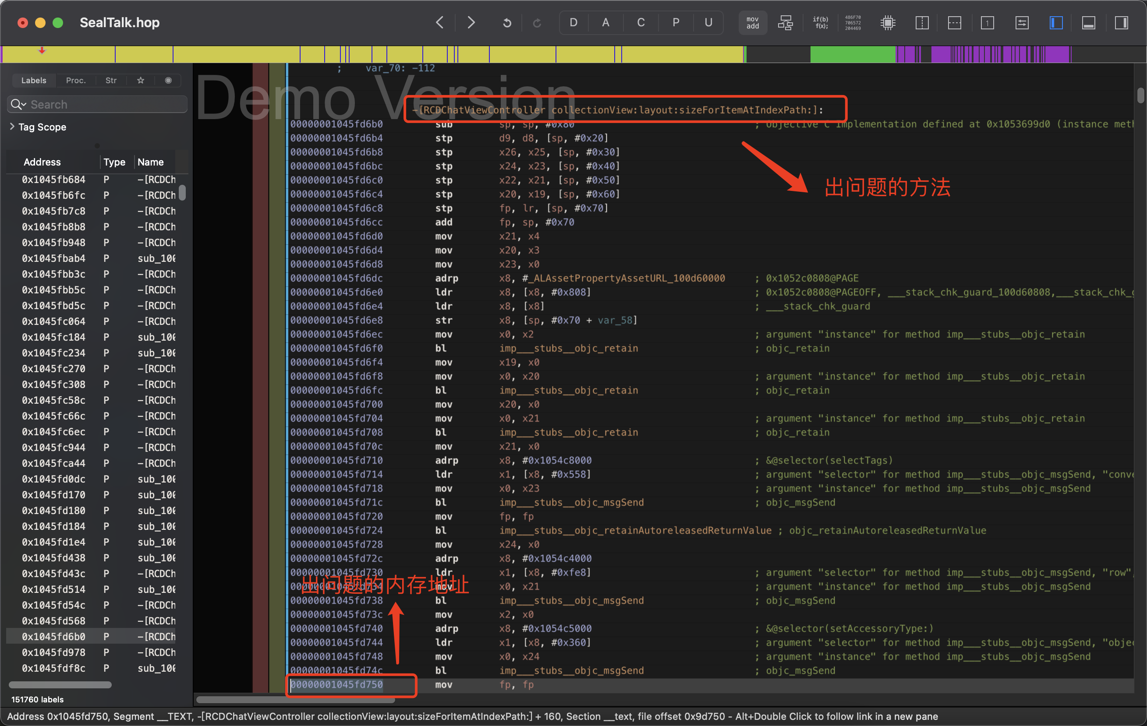Switch to hexadecimal view mode
1147x726 pixels.
click(852, 22)
